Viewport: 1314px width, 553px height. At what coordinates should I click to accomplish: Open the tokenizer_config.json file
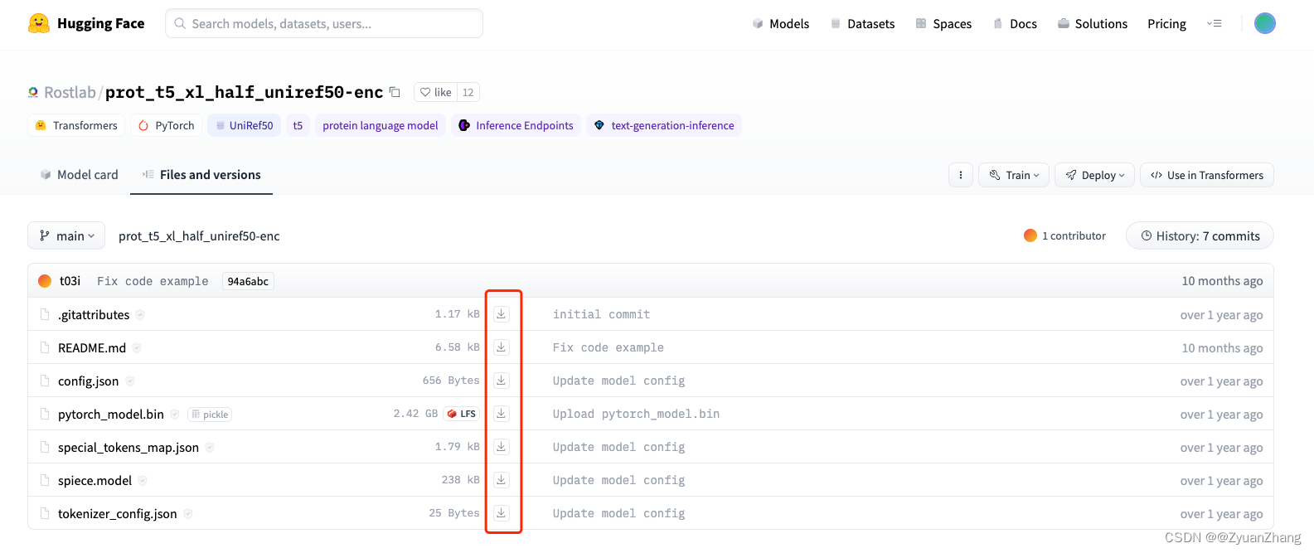(118, 513)
